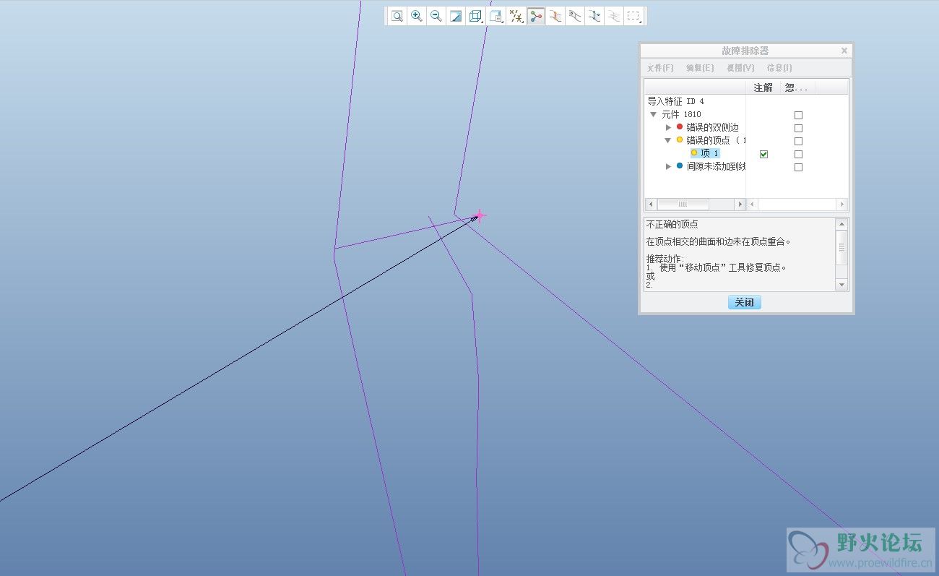Open the wireframe cube display style

click(475, 16)
